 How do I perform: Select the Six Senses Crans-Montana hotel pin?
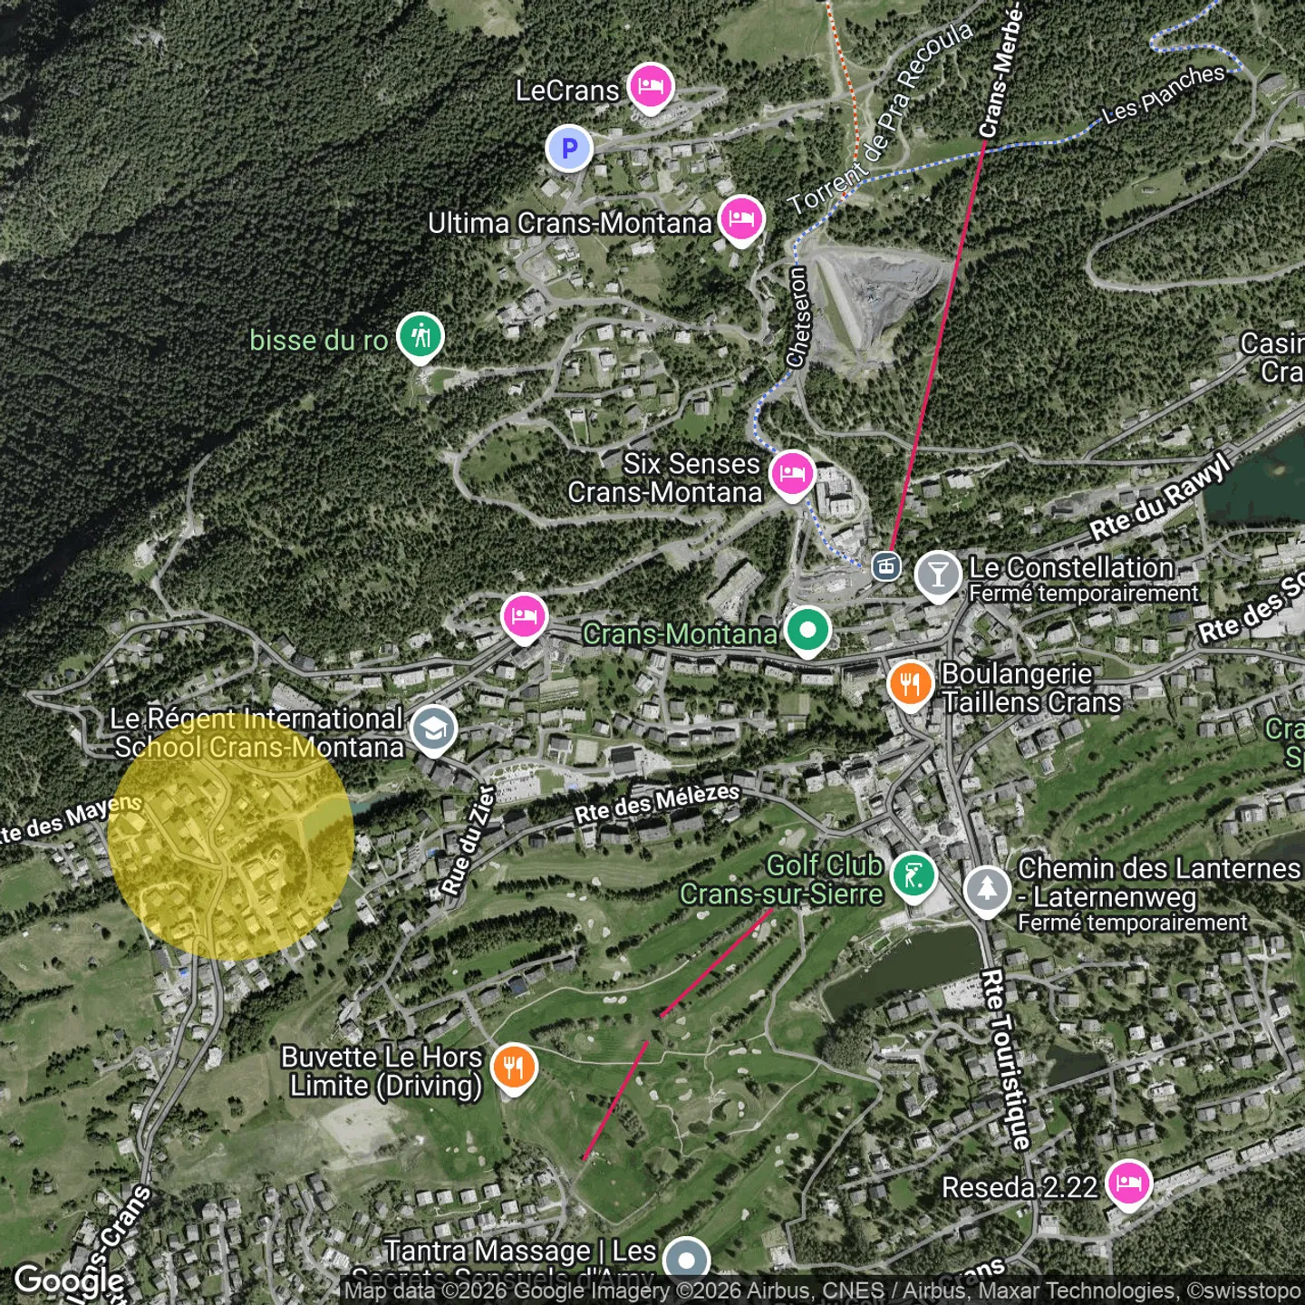[x=792, y=475]
